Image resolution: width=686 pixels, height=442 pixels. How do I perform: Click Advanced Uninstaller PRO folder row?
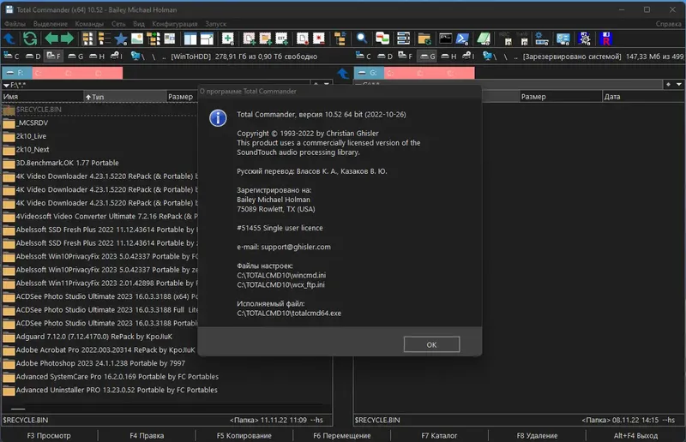(166, 390)
